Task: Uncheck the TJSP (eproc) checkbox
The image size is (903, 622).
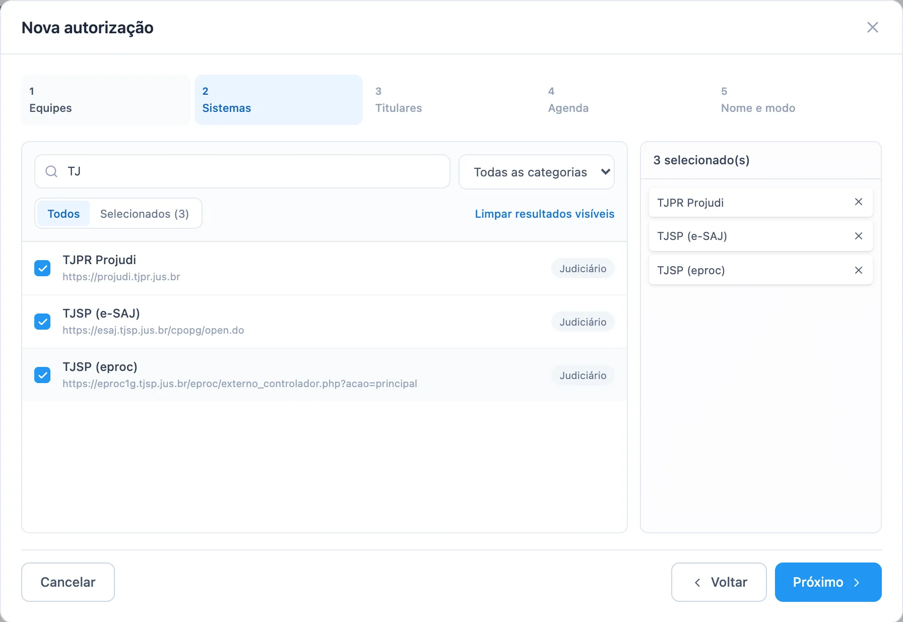Action: click(42, 375)
